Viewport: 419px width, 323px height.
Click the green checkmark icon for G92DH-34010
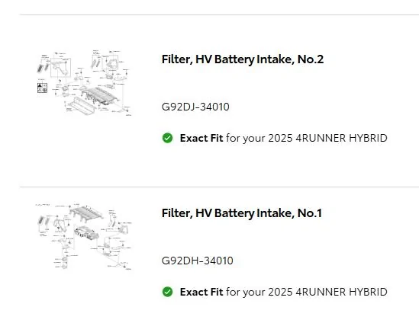click(168, 292)
